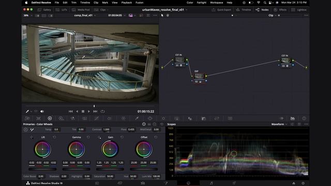Viewport: 331px width, 186px height.
Task: Open the Fusion menu
Action: click(139, 3)
